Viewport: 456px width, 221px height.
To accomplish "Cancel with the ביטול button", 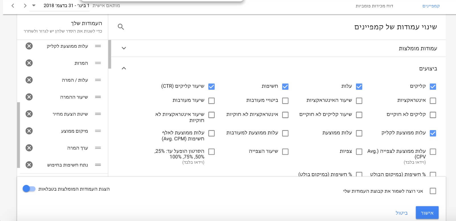I will 402,213.
